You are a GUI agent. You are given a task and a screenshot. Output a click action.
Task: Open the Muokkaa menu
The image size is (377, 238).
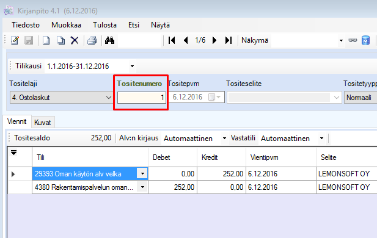(x=66, y=25)
